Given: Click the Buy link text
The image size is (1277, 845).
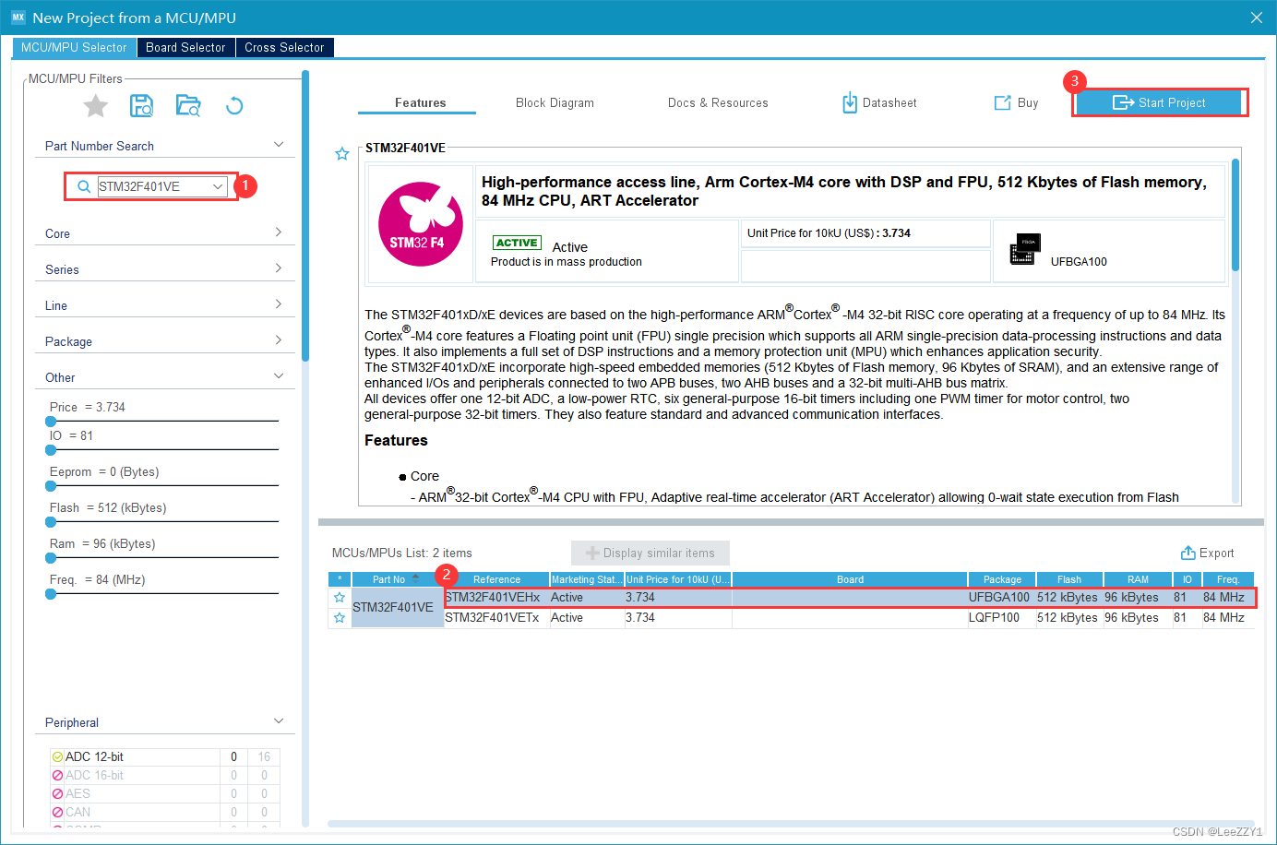Looking at the screenshot, I should pos(1028,102).
